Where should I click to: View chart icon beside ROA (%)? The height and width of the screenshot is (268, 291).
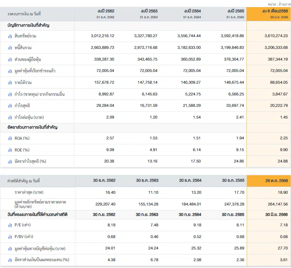pyautogui.click(x=10, y=138)
